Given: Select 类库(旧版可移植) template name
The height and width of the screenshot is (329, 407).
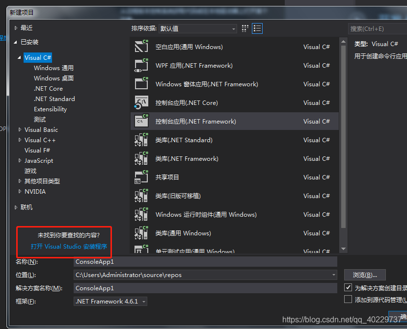Looking at the screenshot, I should [x=178, y=196].
